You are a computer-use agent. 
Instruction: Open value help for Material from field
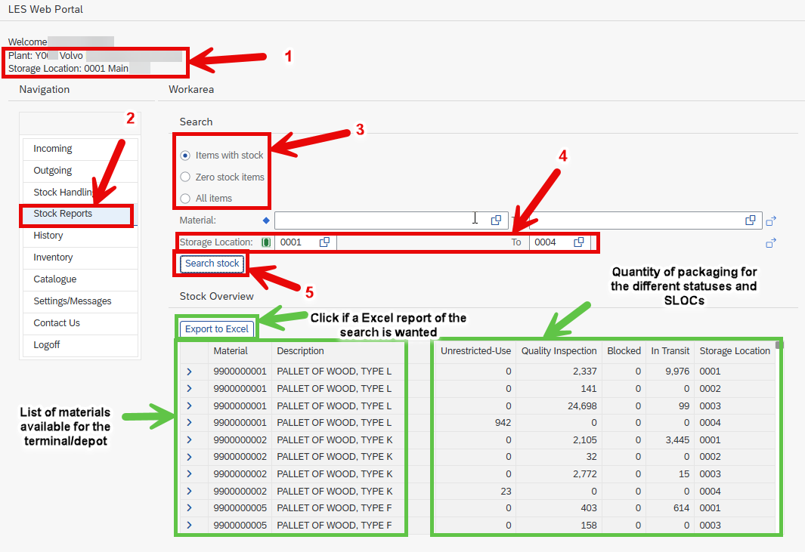click(x=496, y=220)
